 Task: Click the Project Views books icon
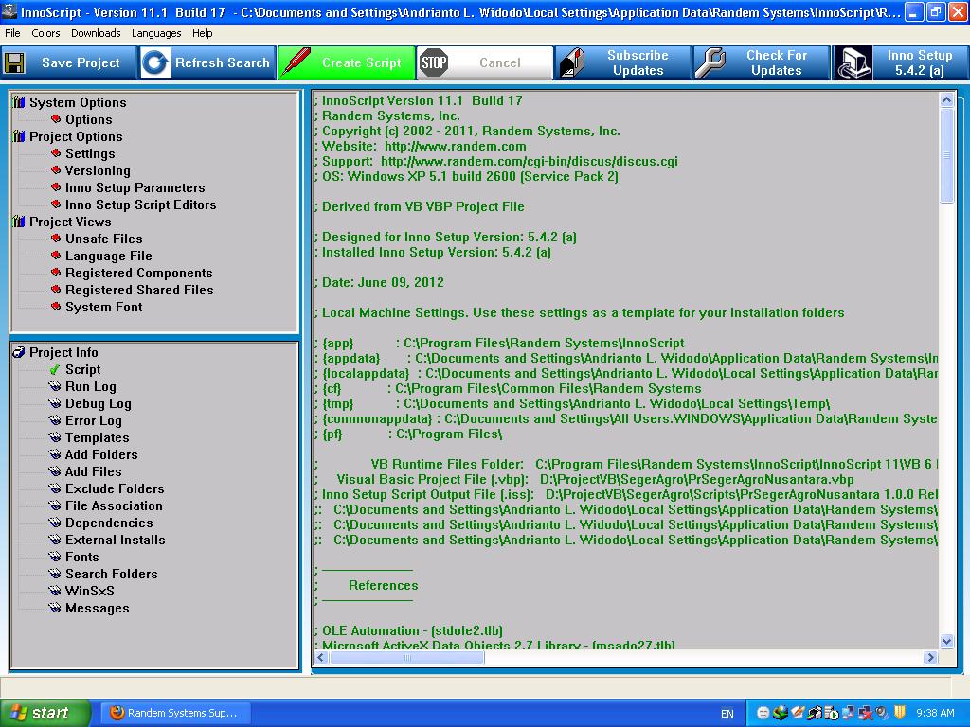[x=19, y=222]
